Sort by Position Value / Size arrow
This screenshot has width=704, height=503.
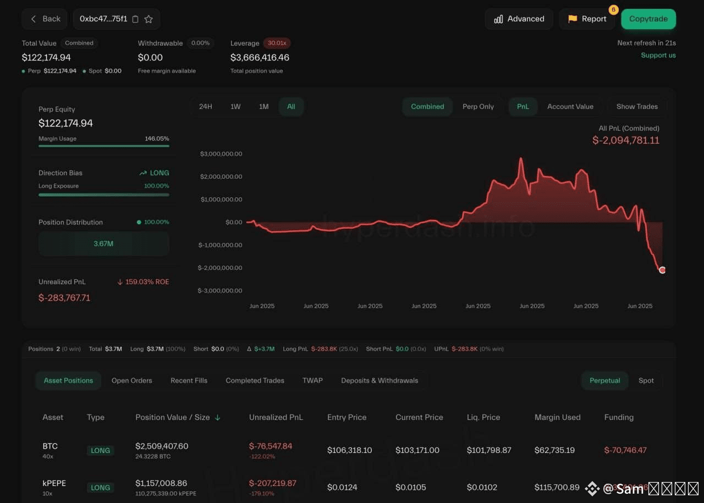click(218, 418)
